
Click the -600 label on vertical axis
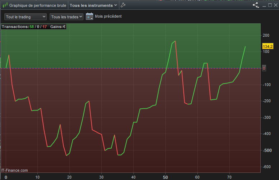pyautogui.click(x=267, y=167)
